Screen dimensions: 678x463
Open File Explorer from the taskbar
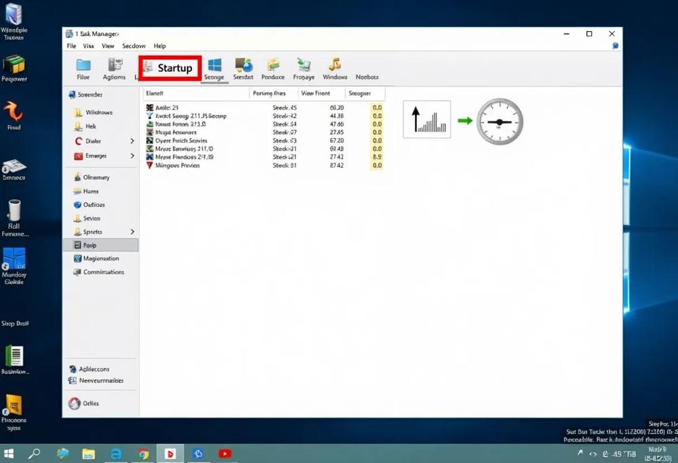[x=89, y=454]
